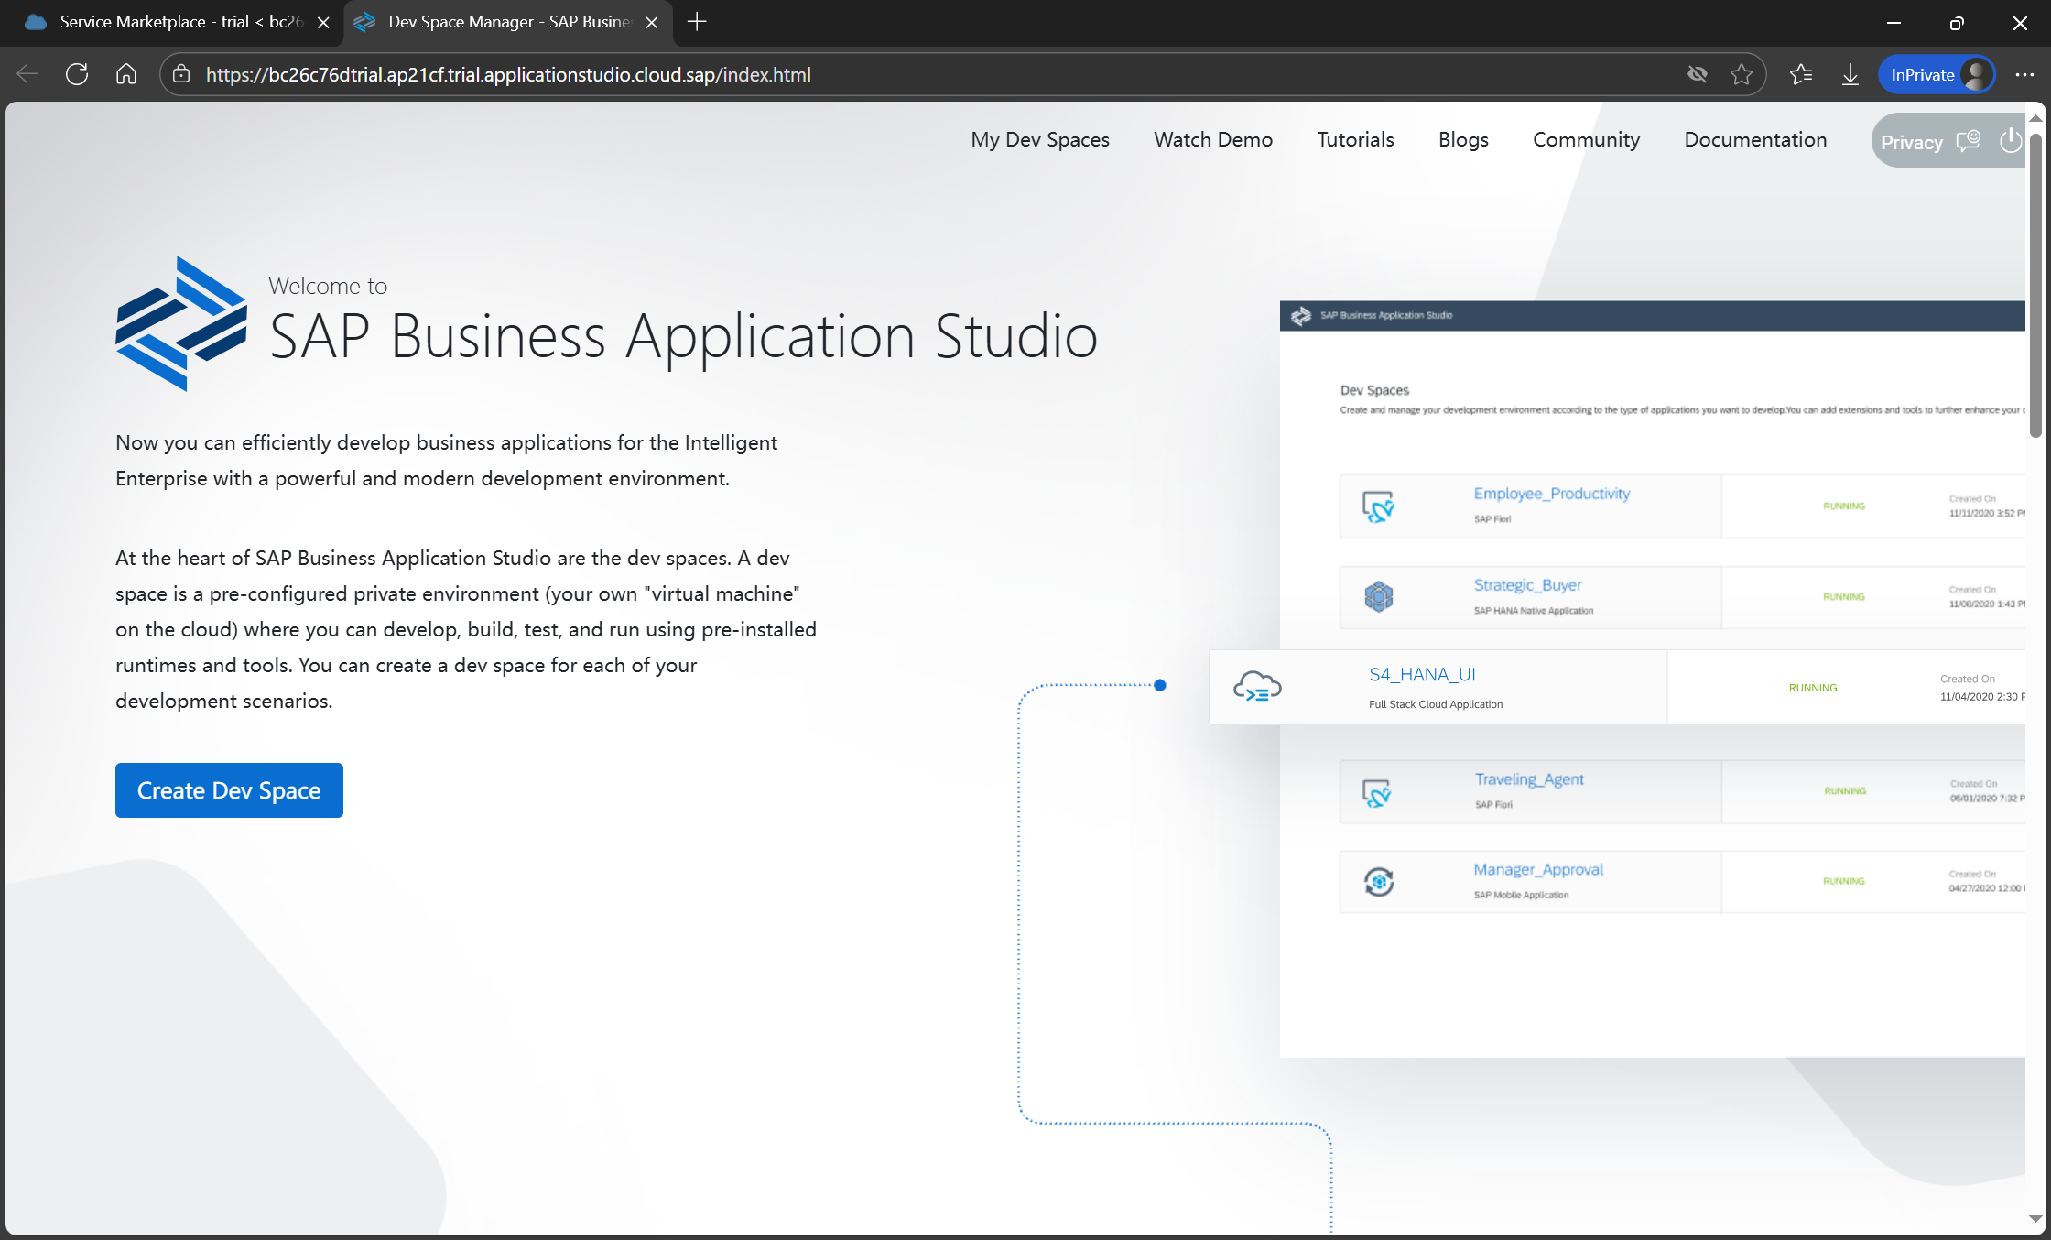The image size is (2051, 1240).
Task: Click the Traveling_Agent Fiori icon
Action: (x=1376, y=792)
